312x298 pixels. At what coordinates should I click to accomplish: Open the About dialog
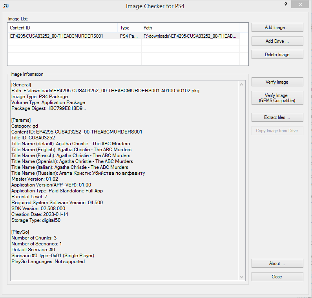click(277, 263)
